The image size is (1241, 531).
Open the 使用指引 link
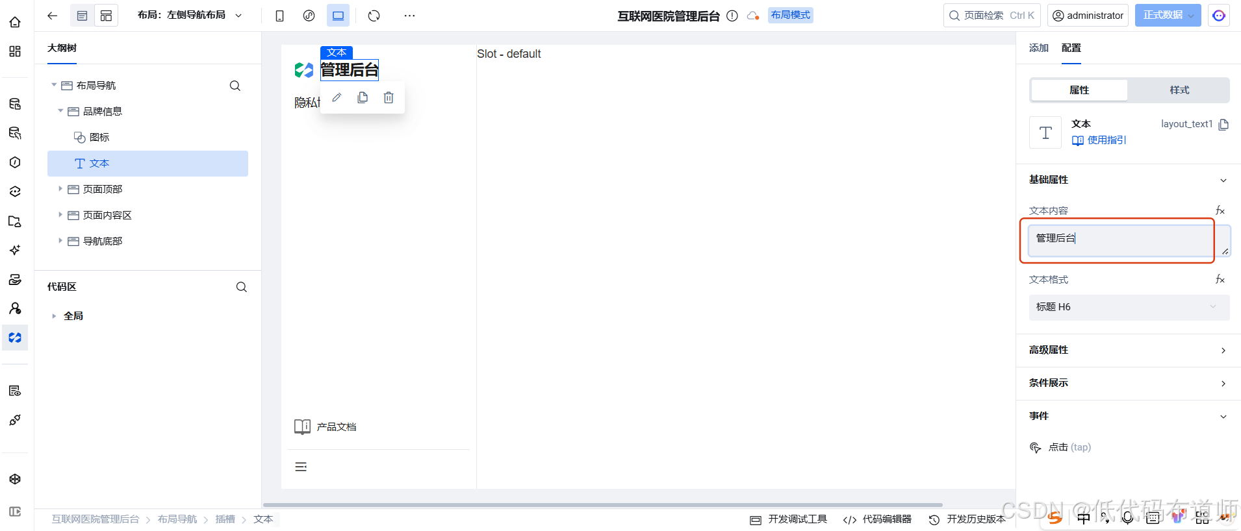coord(1099,140)
